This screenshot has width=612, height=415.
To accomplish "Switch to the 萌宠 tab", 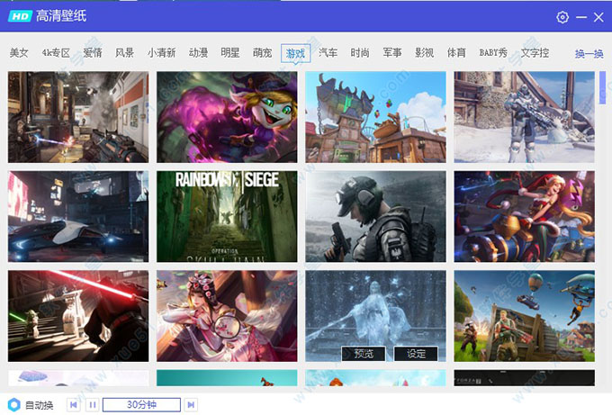I will [x=262, y=53].
